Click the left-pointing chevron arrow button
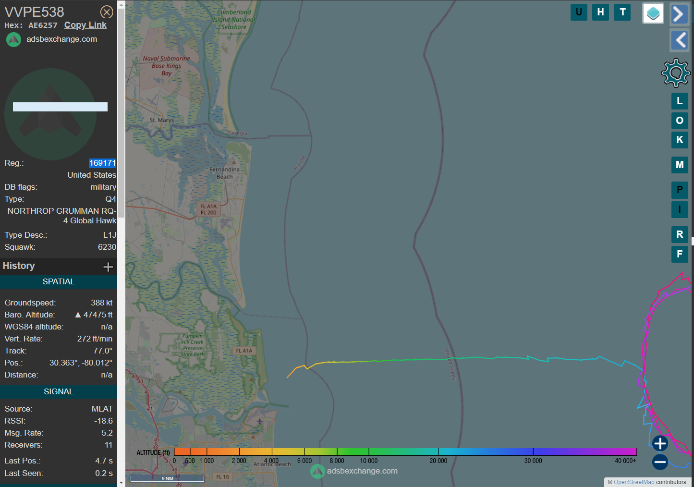Screen dimensions: 694x487 tap(679, 40)
